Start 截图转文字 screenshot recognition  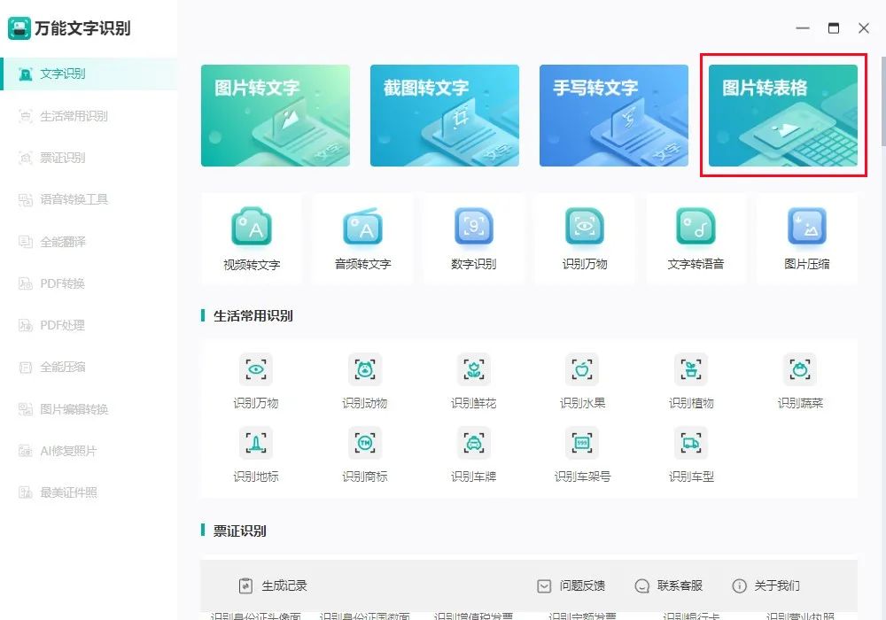tap(445, 115)
